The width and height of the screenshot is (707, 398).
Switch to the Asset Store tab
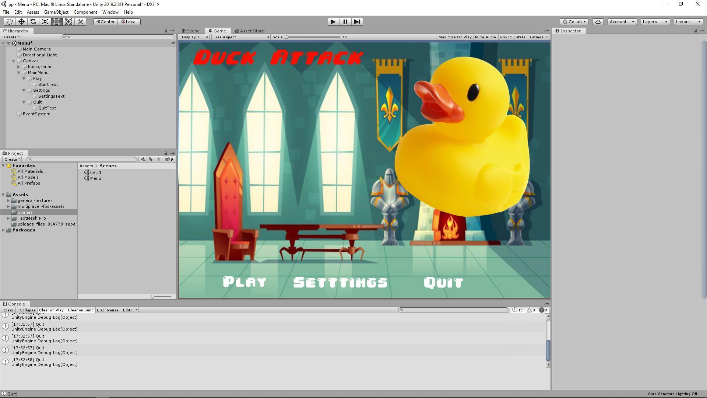click(250, 31)
